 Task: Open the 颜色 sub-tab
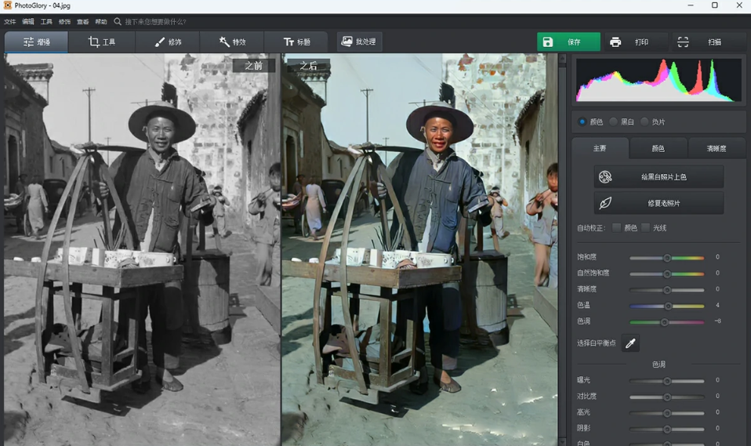(x=658, y=148)
